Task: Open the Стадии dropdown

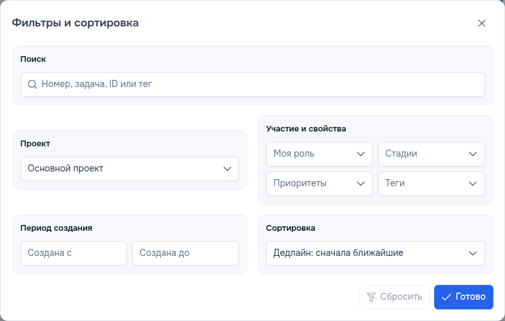Action: click(432, 154)
